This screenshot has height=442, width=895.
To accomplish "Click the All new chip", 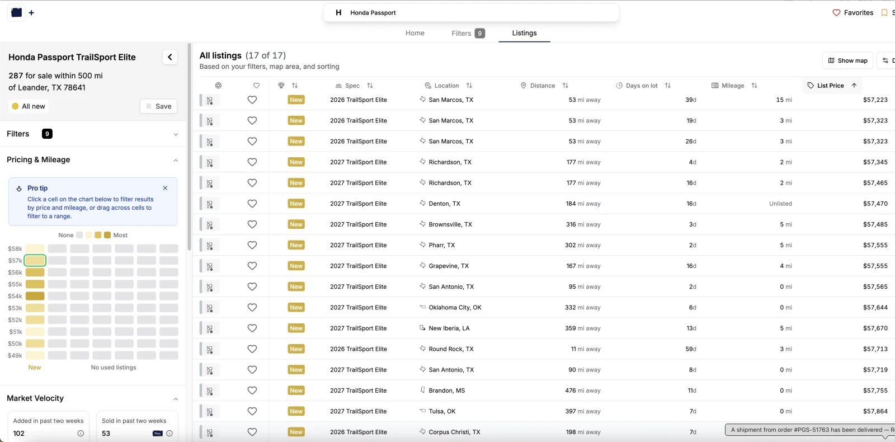I will point(28,106).
